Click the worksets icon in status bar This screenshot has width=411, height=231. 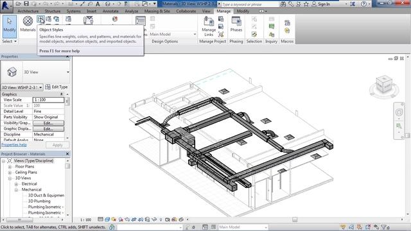pyautogui.click(x=112, y=227)
